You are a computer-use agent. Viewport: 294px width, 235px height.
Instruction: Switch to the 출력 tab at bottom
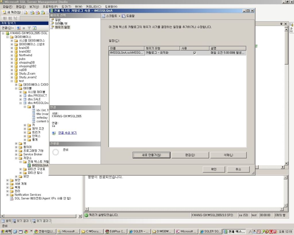[6, 221]
